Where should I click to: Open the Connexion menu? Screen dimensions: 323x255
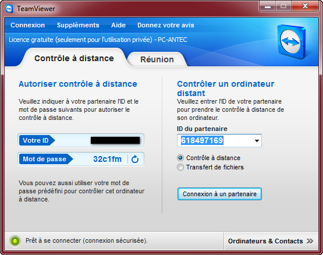(27, 25)
